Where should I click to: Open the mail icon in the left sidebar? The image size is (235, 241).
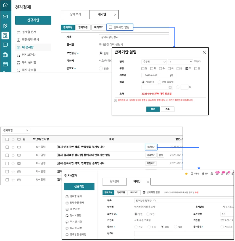click(5, 16)
